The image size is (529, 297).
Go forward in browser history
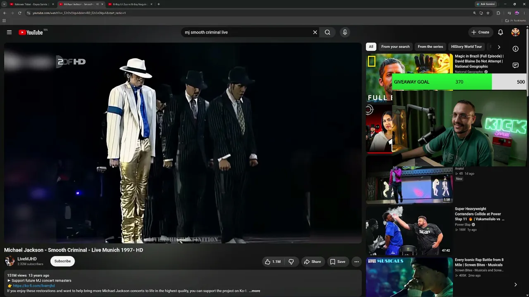(12, 13)
